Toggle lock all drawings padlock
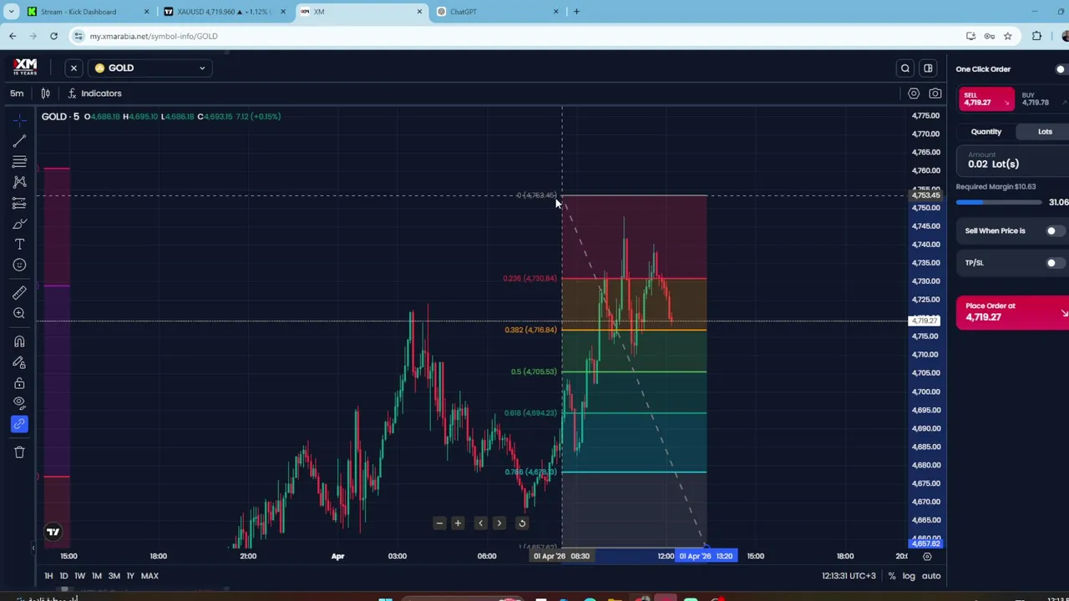Image resolution: width=1069 pixels, height=601 pixels. click(x=19, y=383)
